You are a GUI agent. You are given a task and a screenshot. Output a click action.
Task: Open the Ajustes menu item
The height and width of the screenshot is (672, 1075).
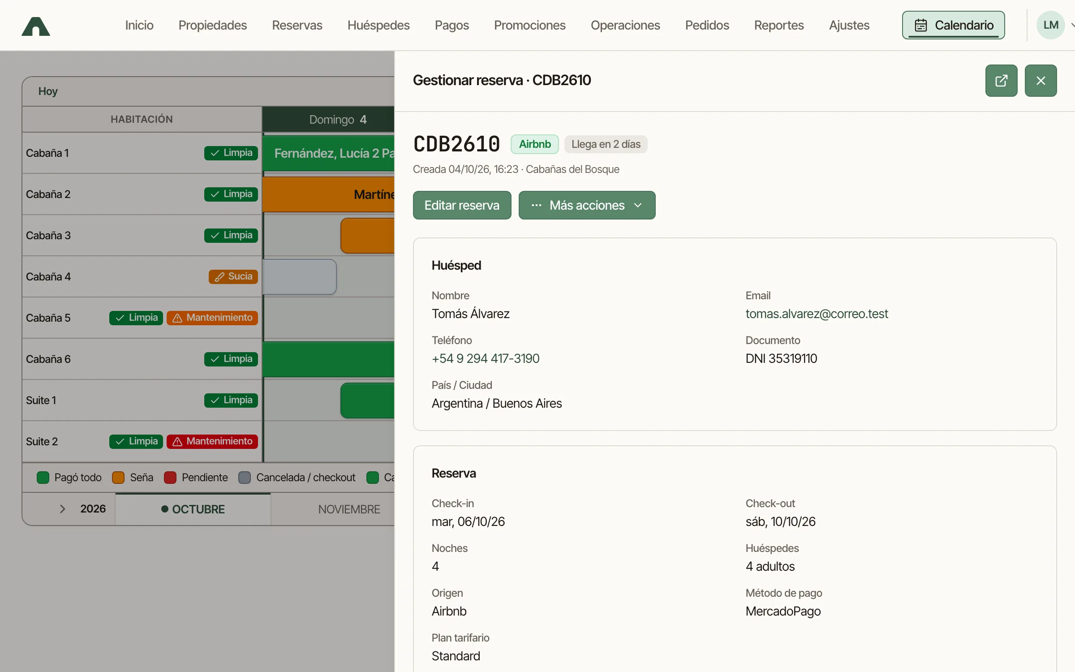tap(849, 25)
